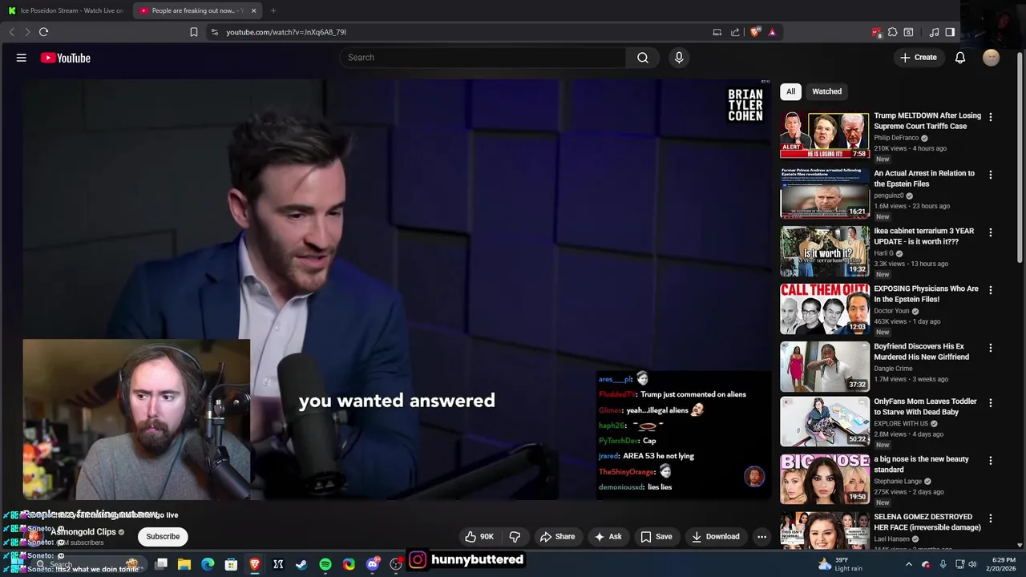Open the account avatar menu

tap(992, 58)
